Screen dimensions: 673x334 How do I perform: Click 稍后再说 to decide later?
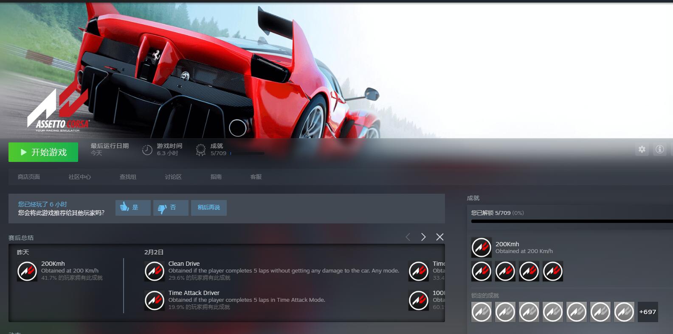[209, 208]
